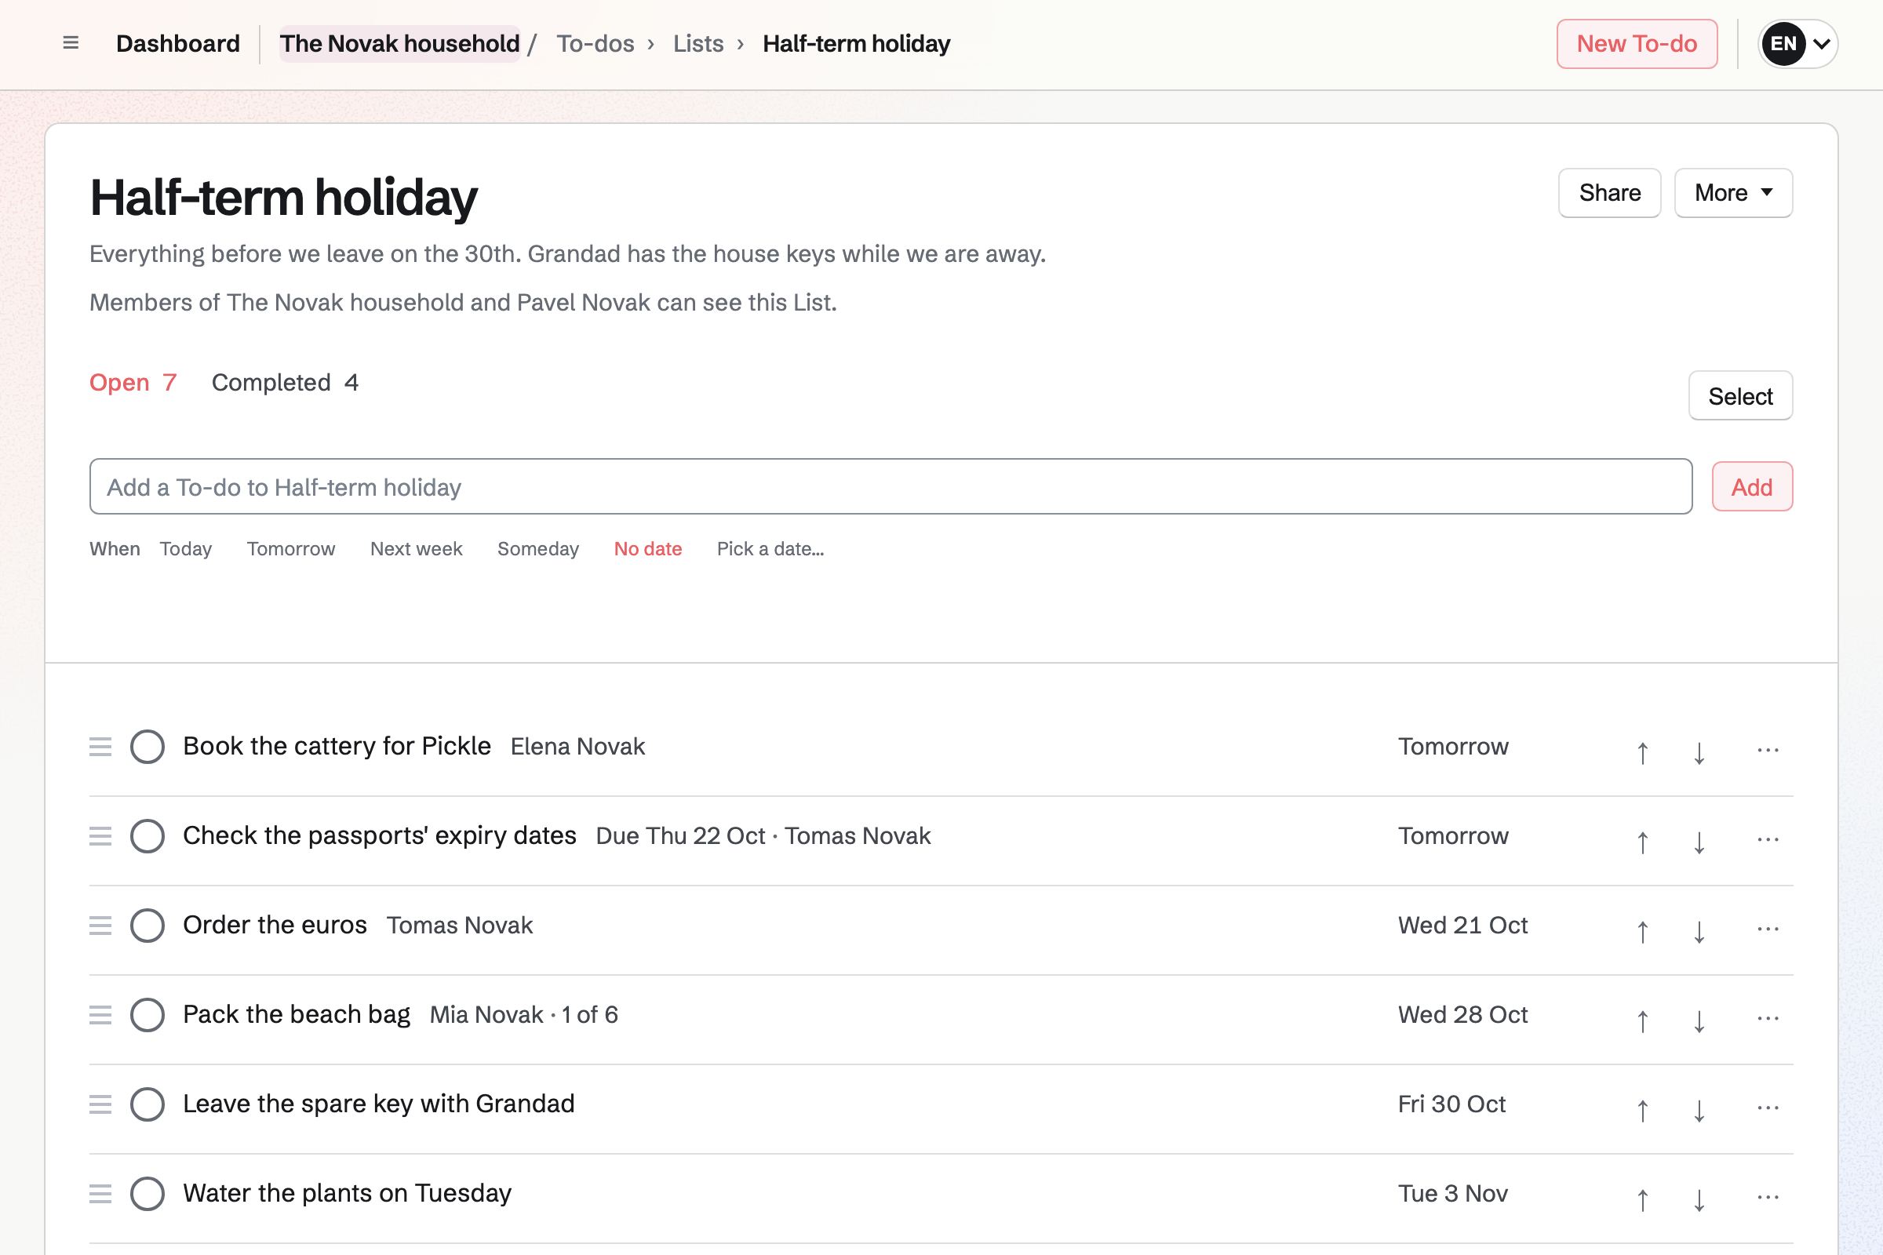Go to To-dos in breadcrumb
This screenshot has width=1883, height=1255.
595,44
